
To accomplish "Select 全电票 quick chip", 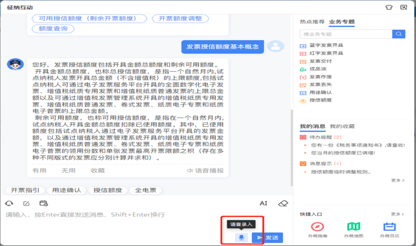I will point(145,190).
